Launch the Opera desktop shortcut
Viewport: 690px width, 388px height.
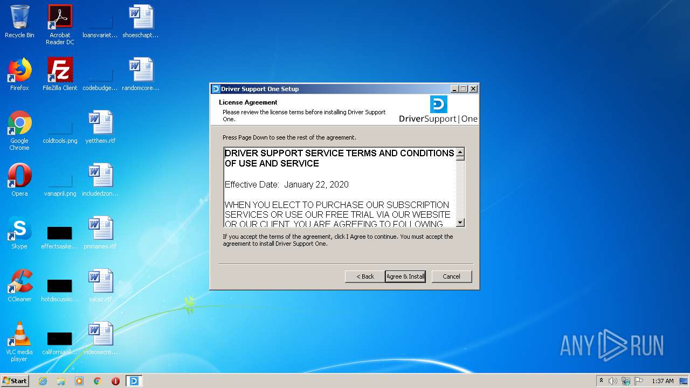(x=19, y=180)
